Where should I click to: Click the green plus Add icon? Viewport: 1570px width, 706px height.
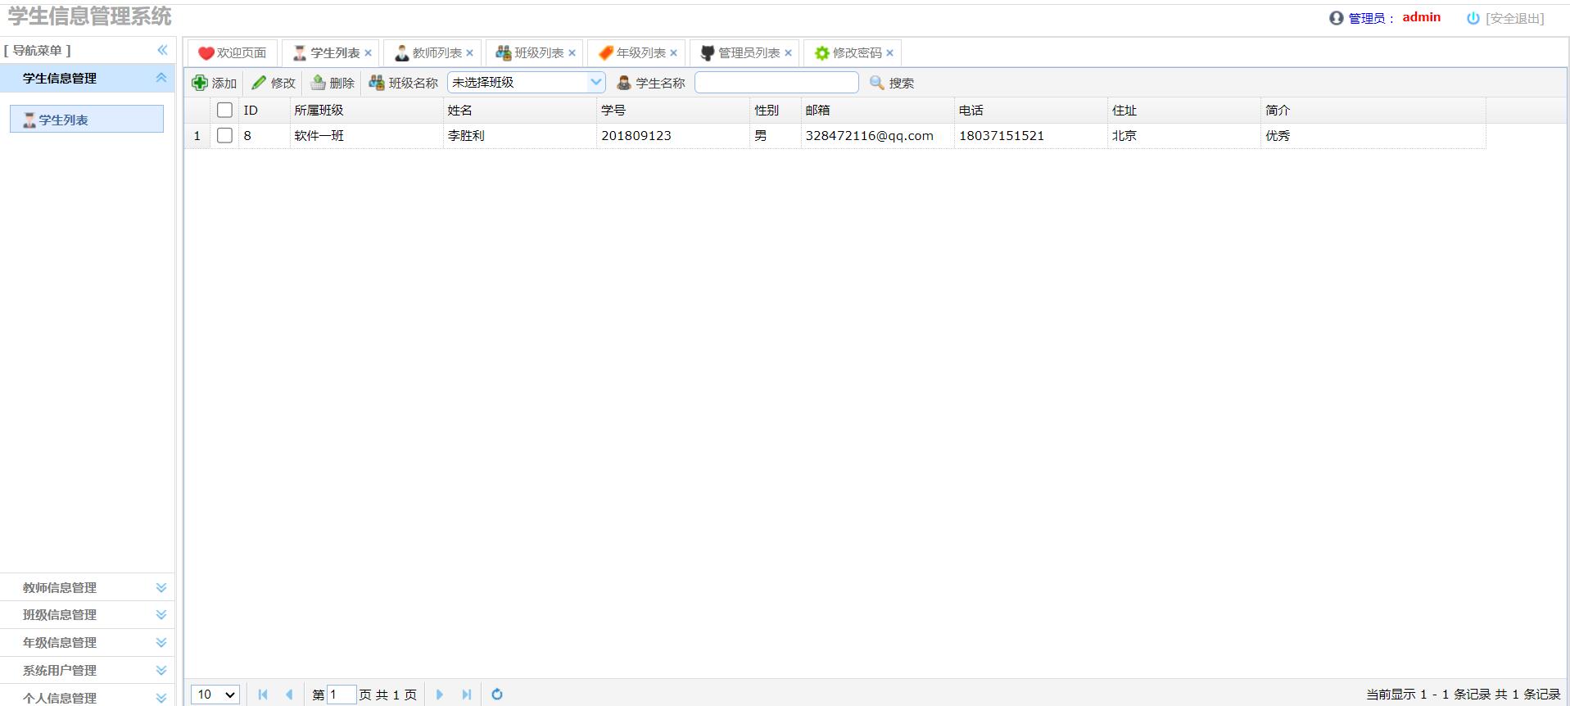pyautogui.click(x=199, y=83)
